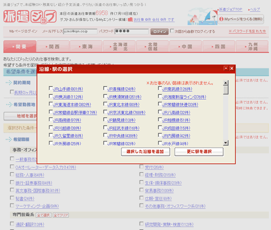This screenshot has width=271, height=230.
Task: Check the JR湘南新宿ライン checkbox
Action: [x=160, y=96]
